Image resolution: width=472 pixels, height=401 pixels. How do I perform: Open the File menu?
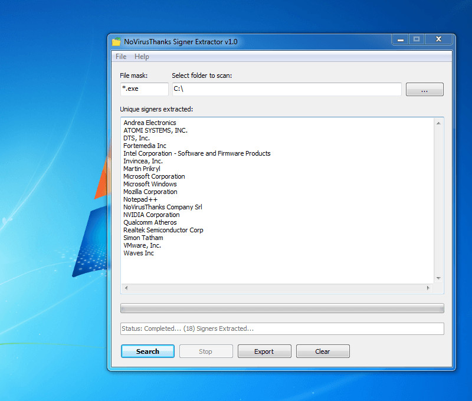(121, 57)
